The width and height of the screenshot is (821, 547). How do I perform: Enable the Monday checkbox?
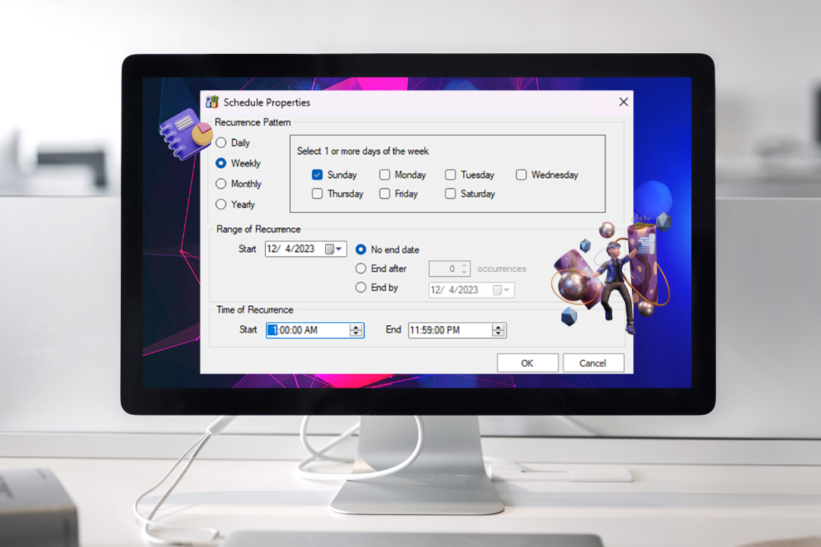click(385, 175)
